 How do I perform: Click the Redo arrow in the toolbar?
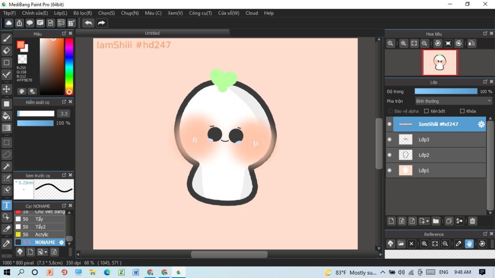(x=102, y=23)
